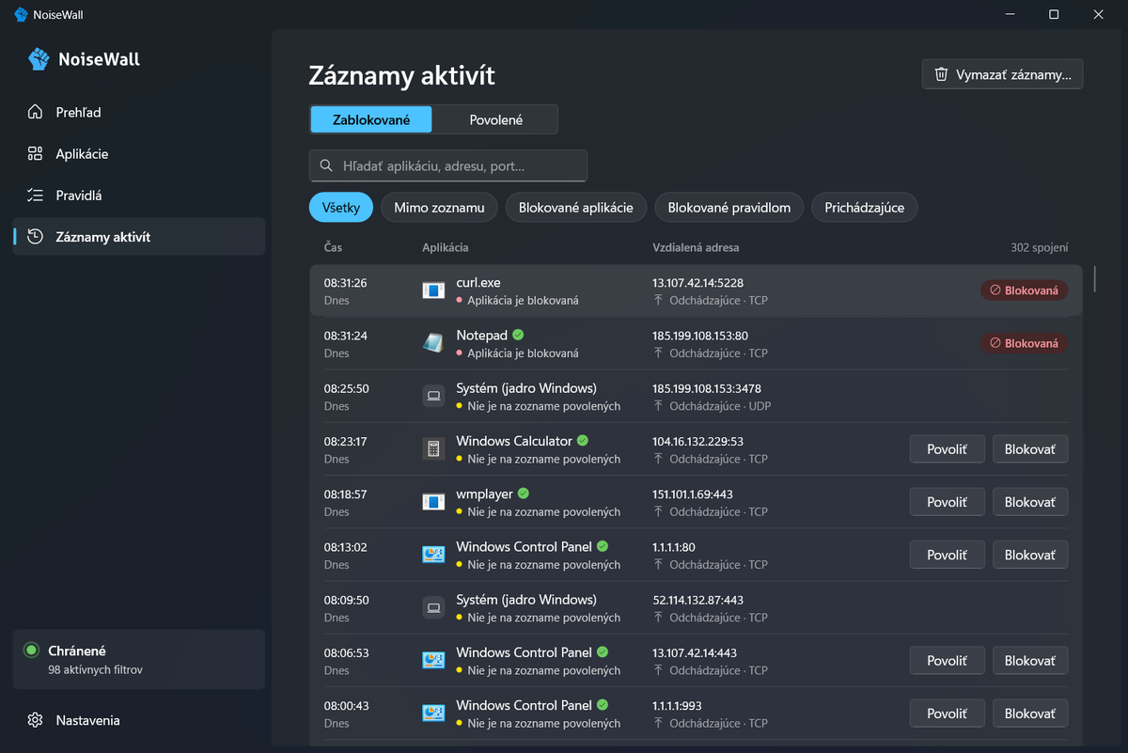Click address 1.1.1.1:993
1128x753 pixels.
click(677, 705)
